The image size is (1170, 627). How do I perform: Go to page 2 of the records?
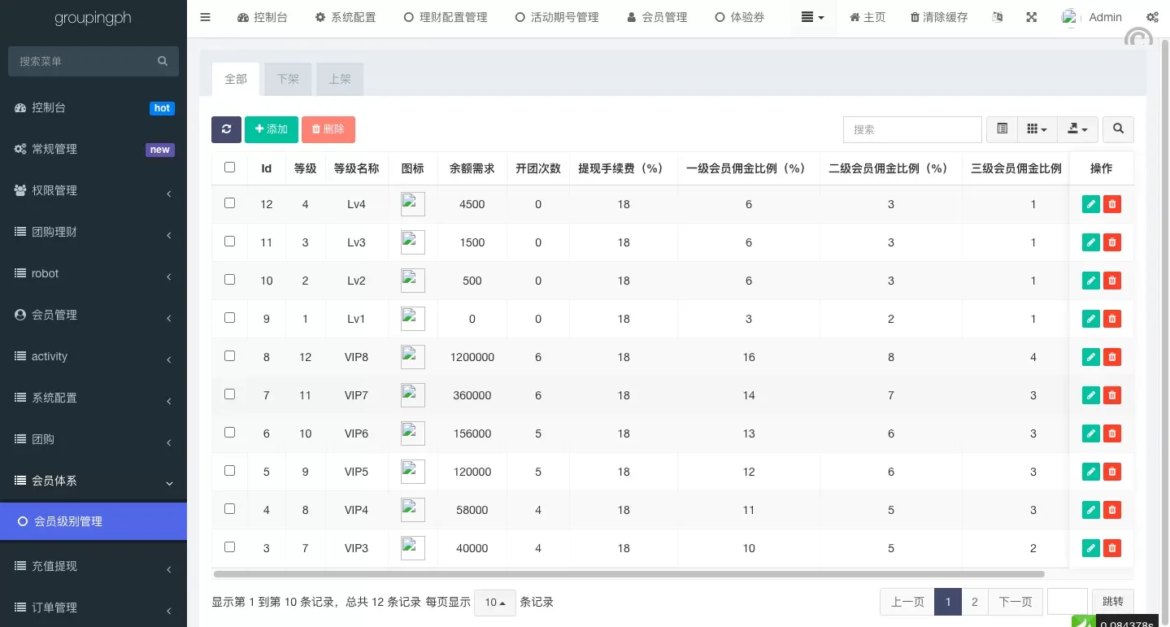[974, 602]
